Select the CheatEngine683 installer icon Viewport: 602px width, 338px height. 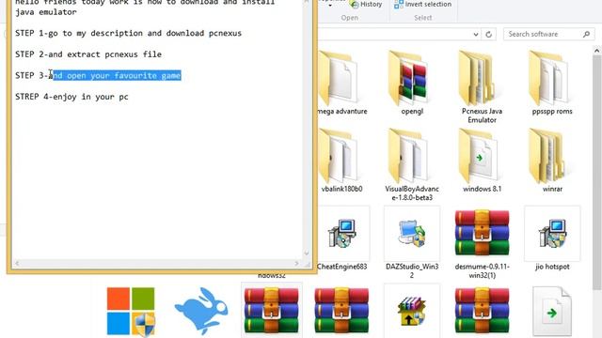click(341, 234)
